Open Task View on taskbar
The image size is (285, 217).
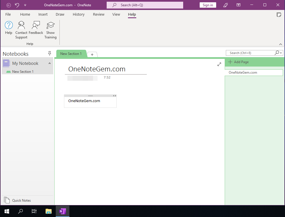(x=34, y=211)
